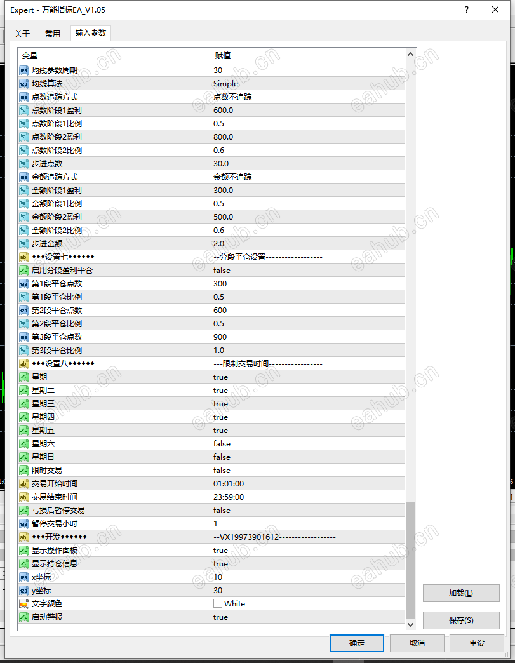This screenshot has height=663, width=515.
Task: Toggle 启用分段盈利平仓 value false
Action: pos(308,270)
